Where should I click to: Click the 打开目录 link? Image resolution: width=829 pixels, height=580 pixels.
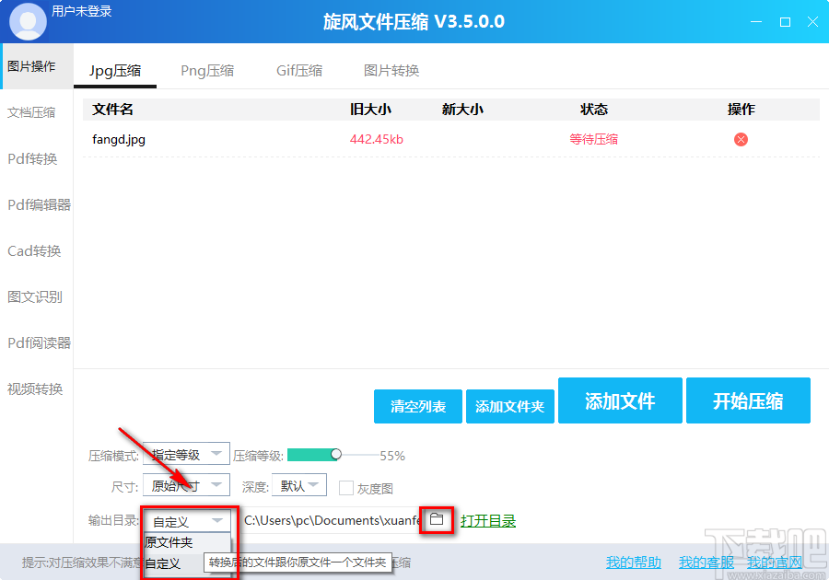click(488, 520)
